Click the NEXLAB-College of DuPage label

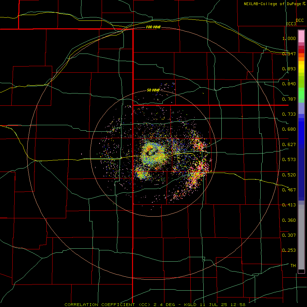[272, 4]
